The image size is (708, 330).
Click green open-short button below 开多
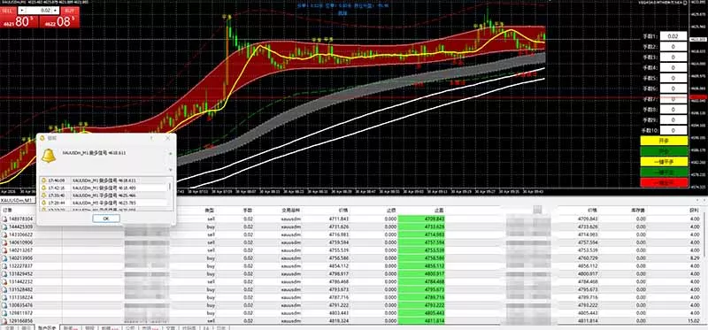coord(664,151)
